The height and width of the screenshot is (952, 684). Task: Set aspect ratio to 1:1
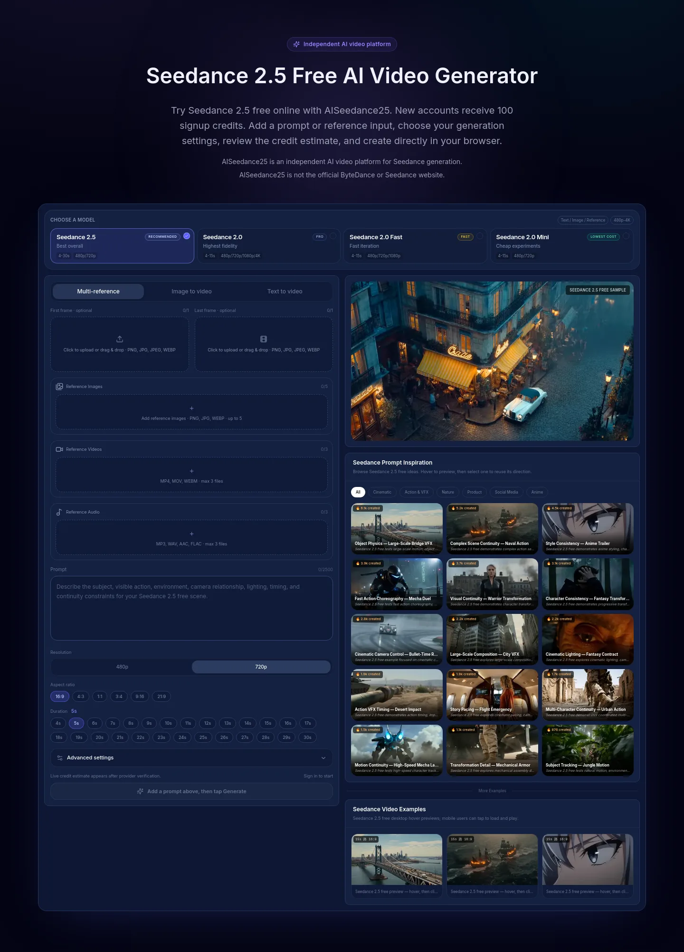click(x=100, y=697)
